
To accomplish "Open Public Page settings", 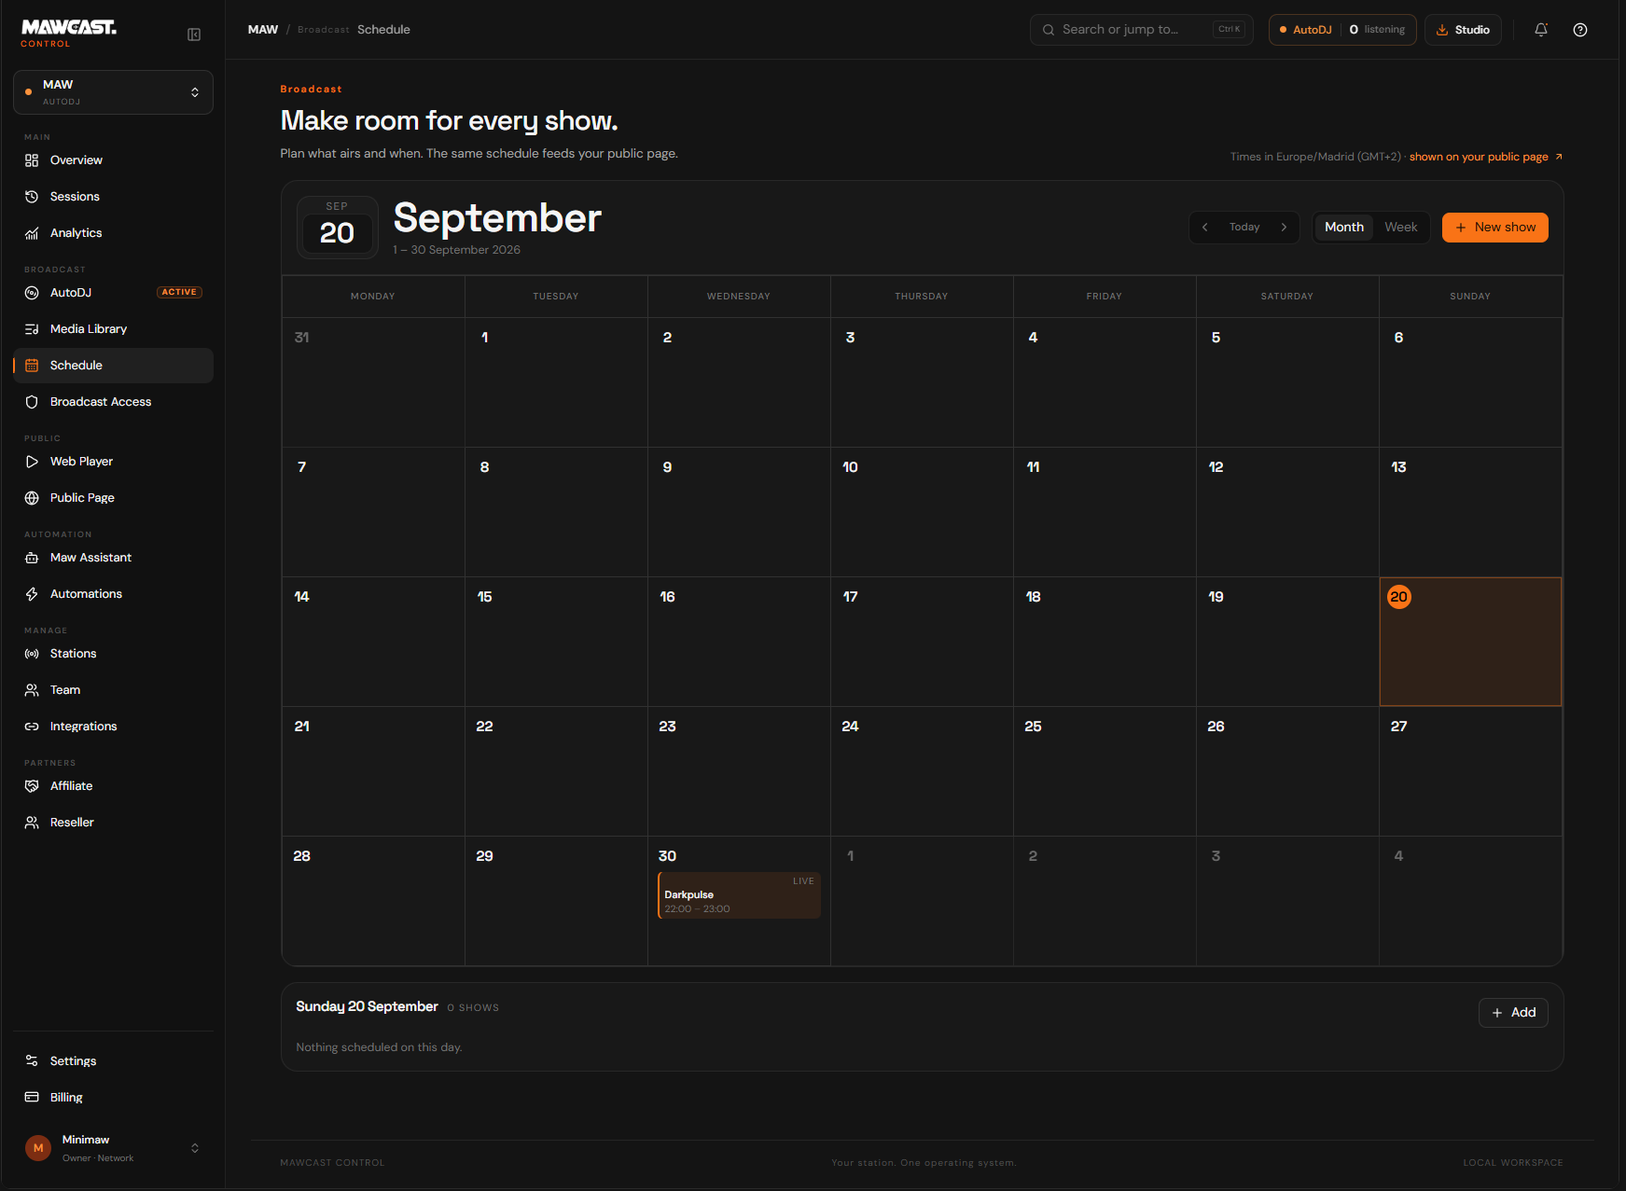I will [x=113, y=498].
